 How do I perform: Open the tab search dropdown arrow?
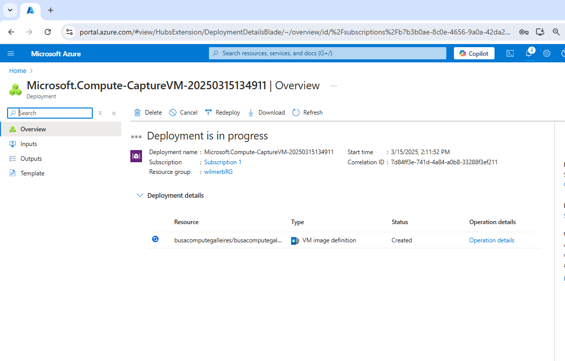click(x=10, y=10)
